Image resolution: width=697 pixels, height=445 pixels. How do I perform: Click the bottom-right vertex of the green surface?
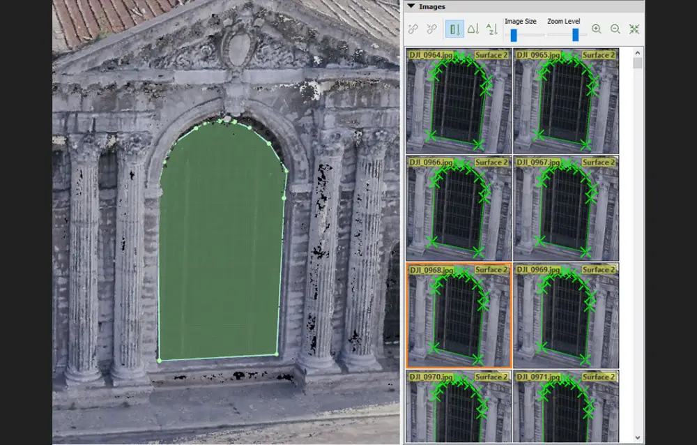(277, 354)
